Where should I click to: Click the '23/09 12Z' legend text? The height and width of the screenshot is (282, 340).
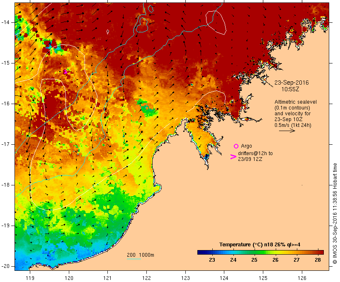click(x=250, y=159)
